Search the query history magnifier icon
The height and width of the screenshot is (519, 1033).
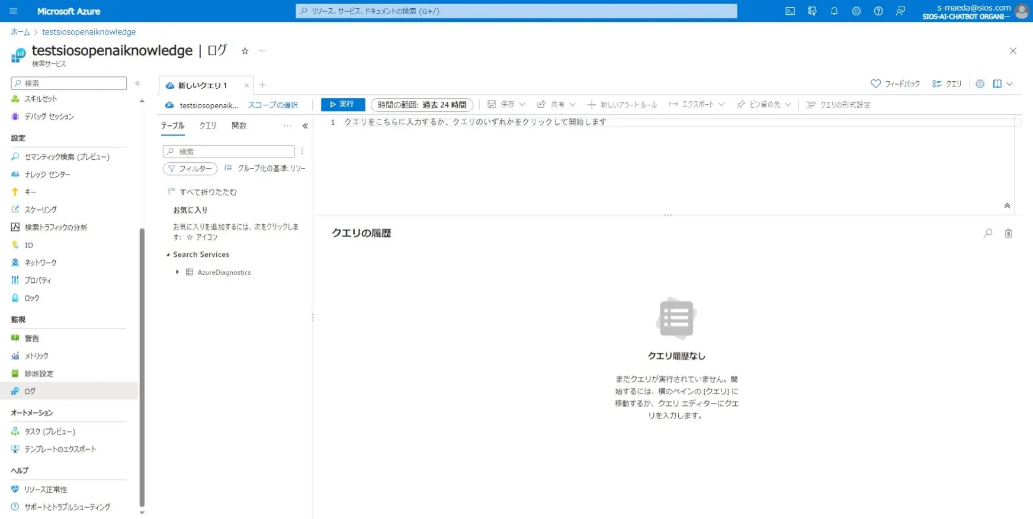(x=988, y=233)
